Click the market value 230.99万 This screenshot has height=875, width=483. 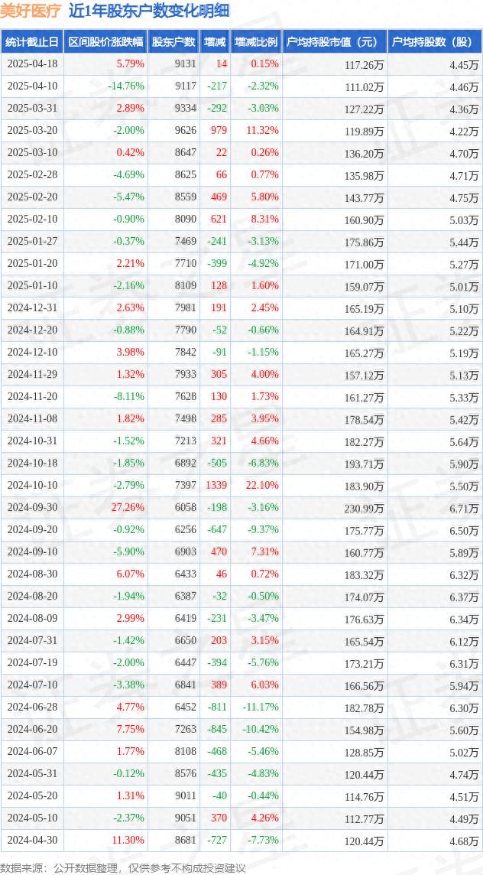tap(365, 509)
